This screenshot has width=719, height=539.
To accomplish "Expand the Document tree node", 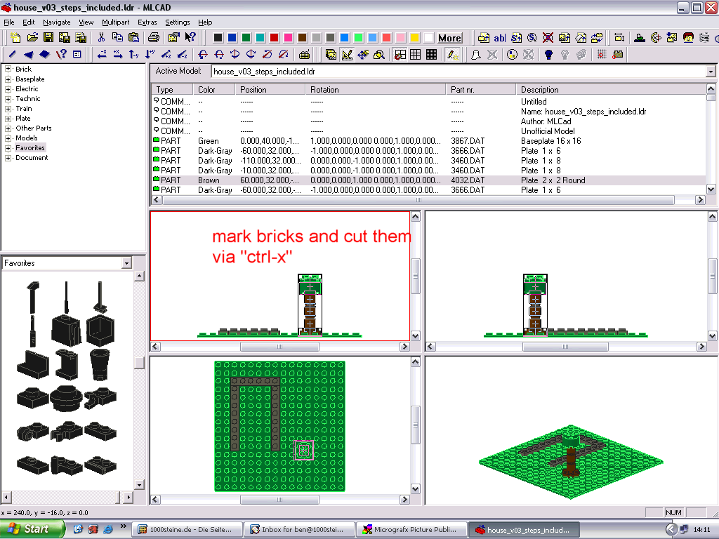I will [8, 158].
